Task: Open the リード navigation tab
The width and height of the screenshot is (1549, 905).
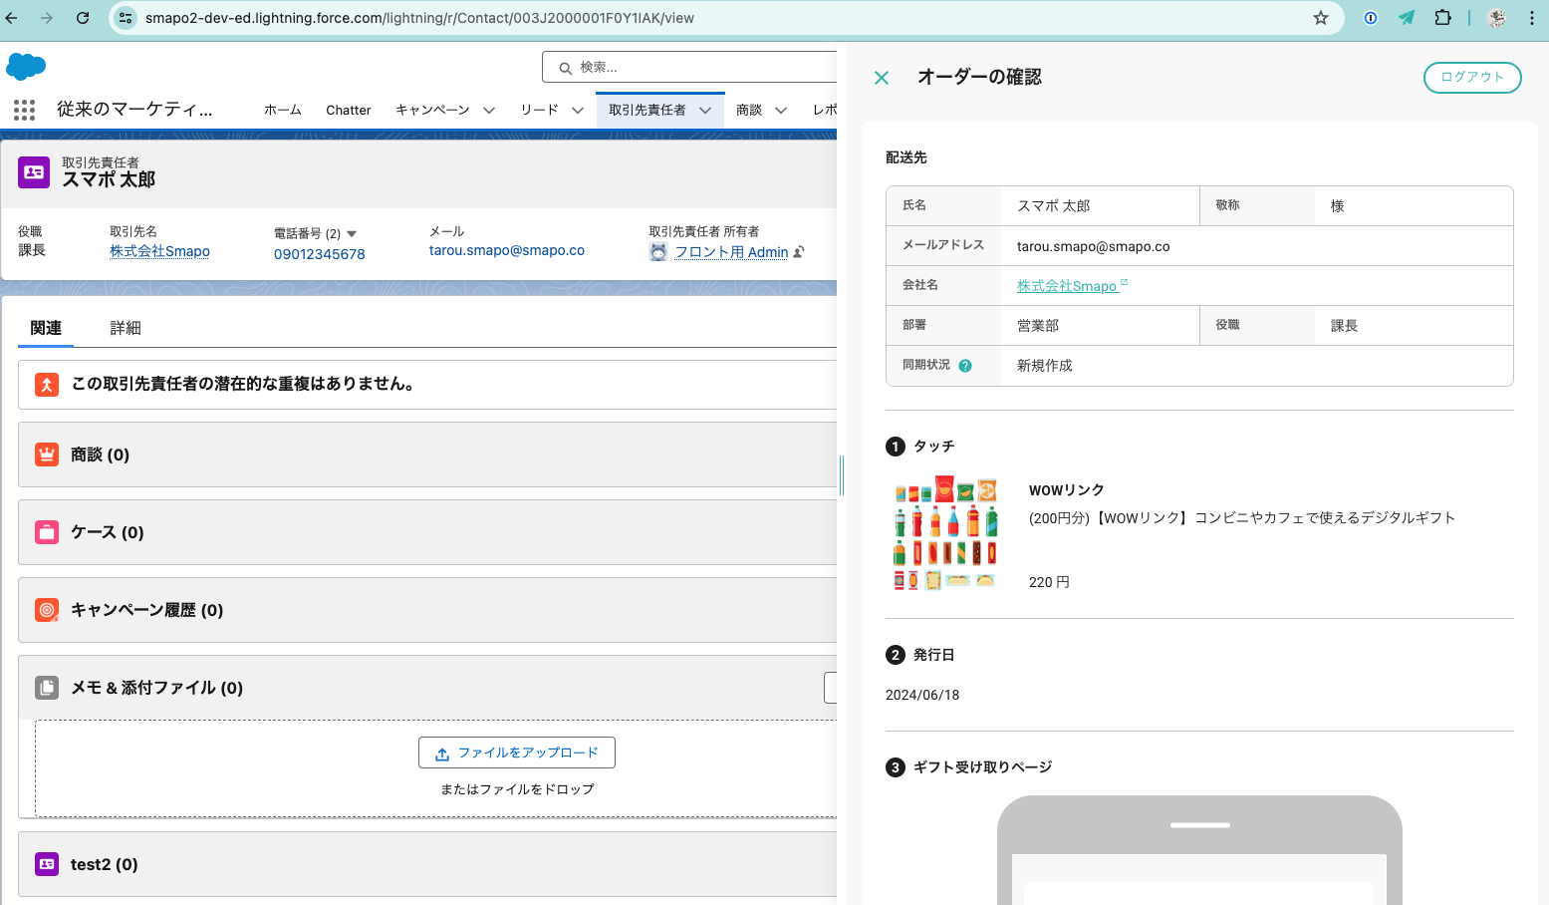Action: point(539,110)
